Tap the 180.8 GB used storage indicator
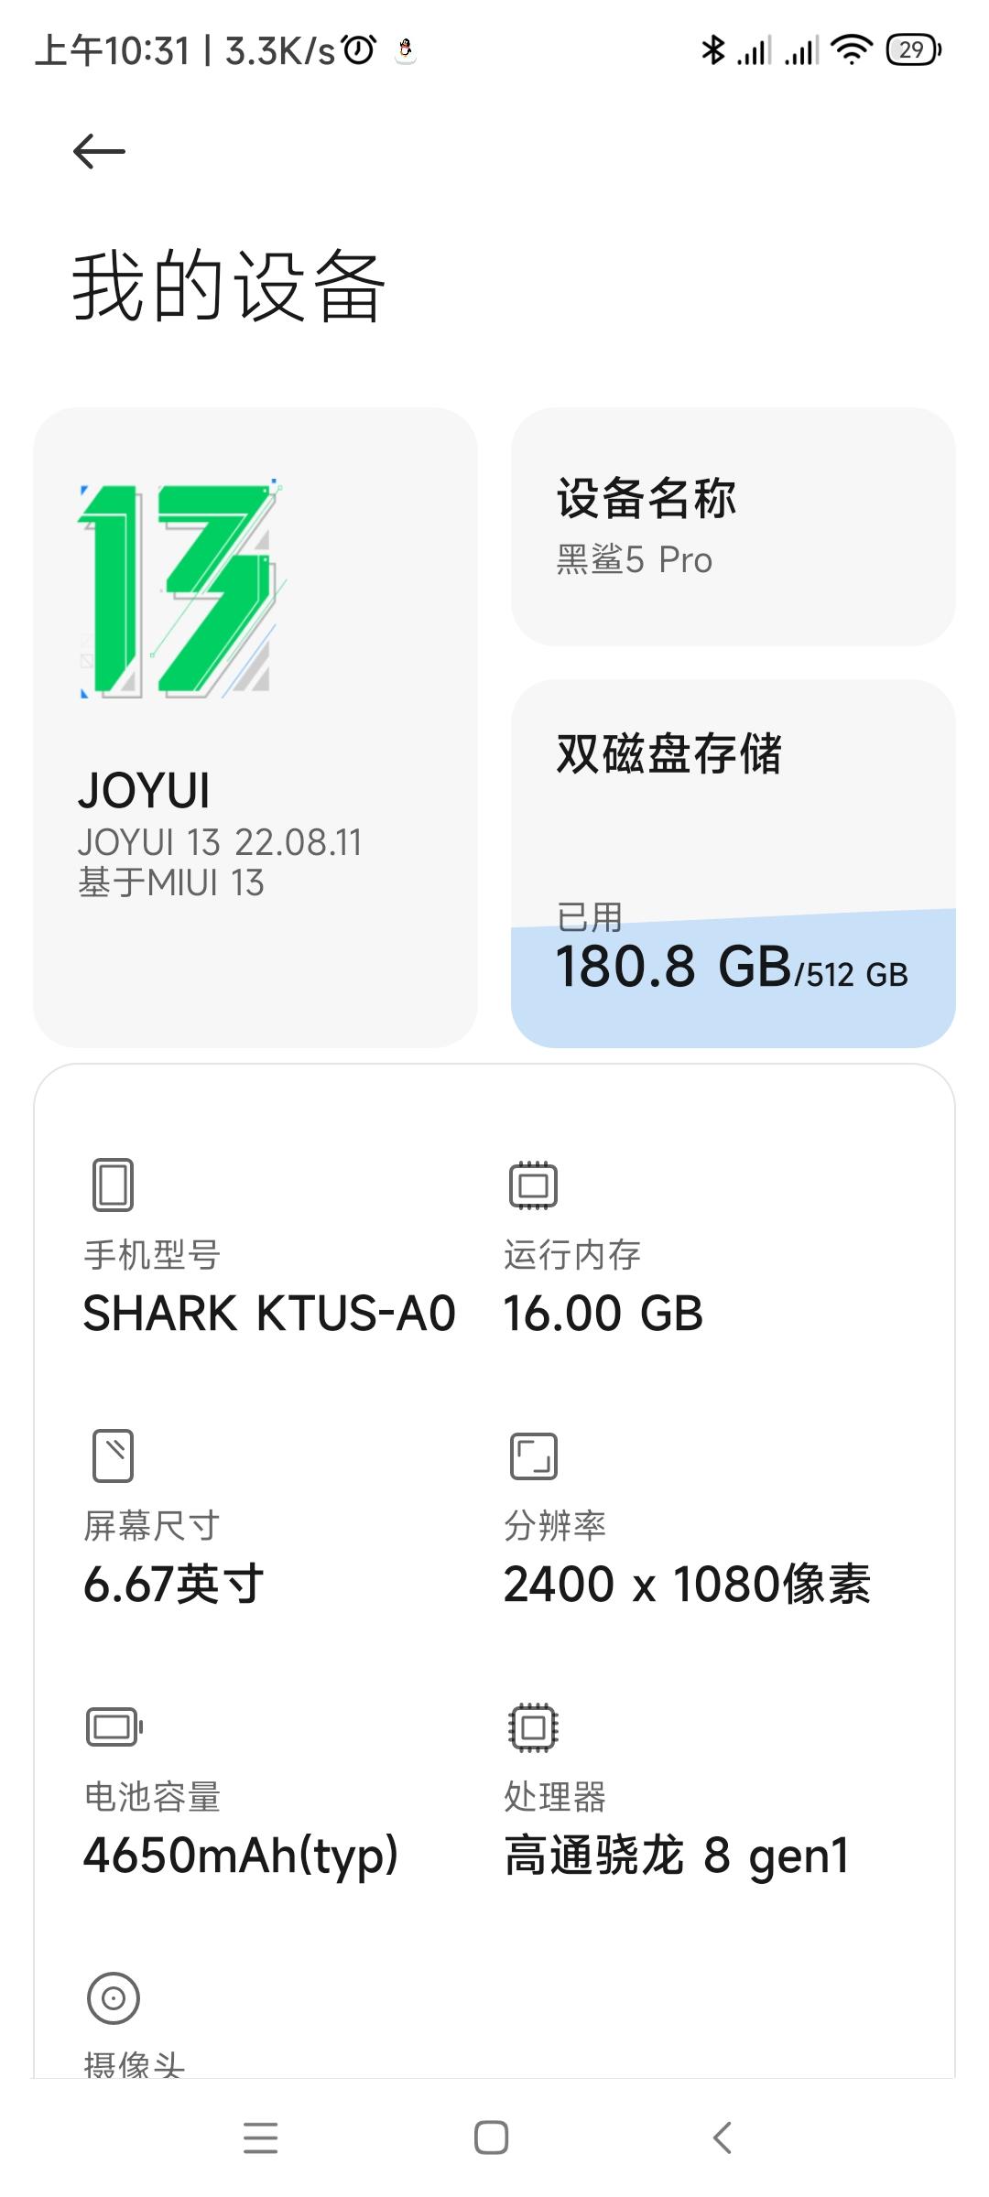989x2197 pixels. pyautogui.click(x=673, y=967)
